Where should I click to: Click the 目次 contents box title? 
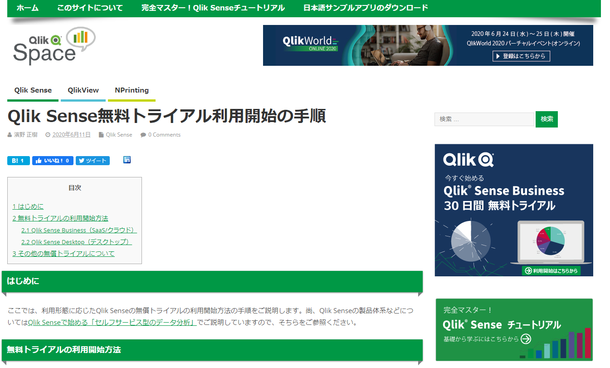pos(75,188)
